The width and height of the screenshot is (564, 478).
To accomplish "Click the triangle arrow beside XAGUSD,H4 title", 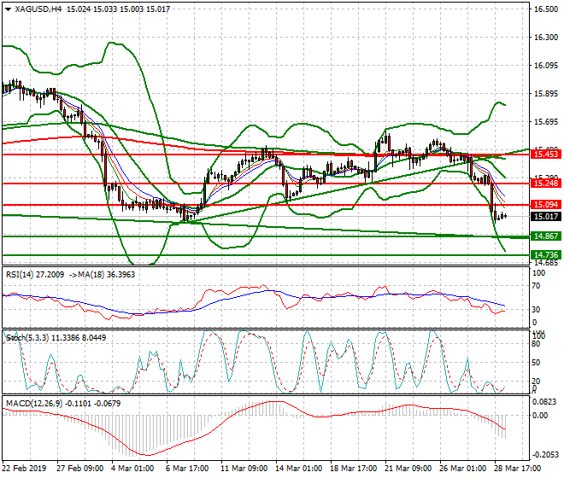I will click(8, 9).
